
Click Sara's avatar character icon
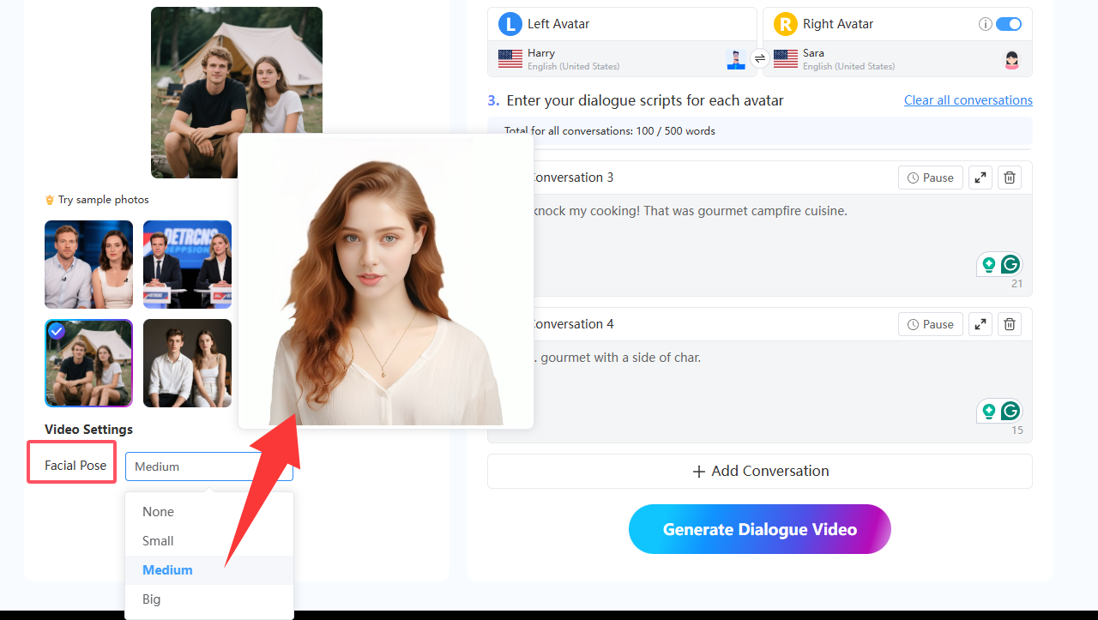pyautogui.click(x=1011, y=59)
